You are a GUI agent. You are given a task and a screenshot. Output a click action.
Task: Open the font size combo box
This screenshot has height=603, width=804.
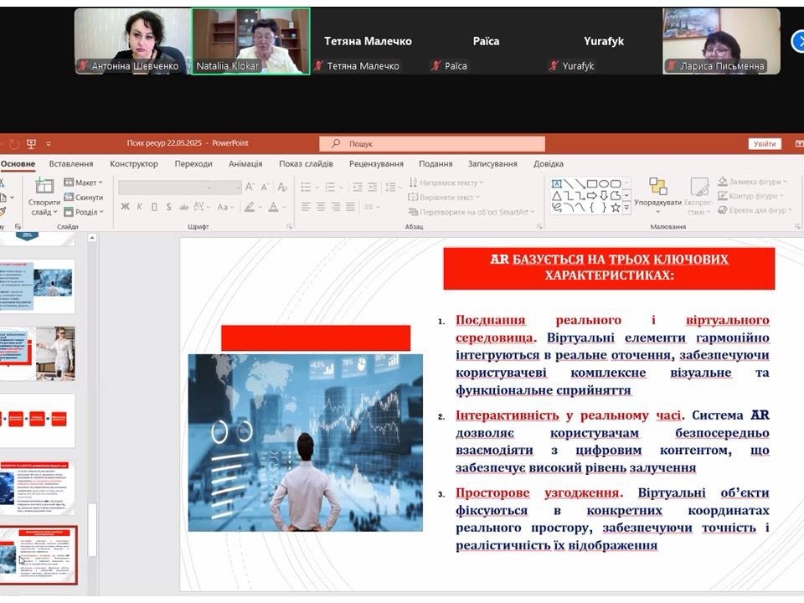tap(228, 187)
